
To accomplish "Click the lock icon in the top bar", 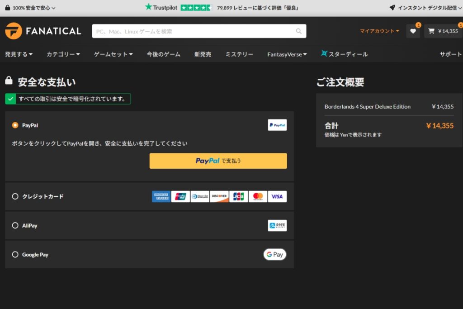I will (7, 8).
